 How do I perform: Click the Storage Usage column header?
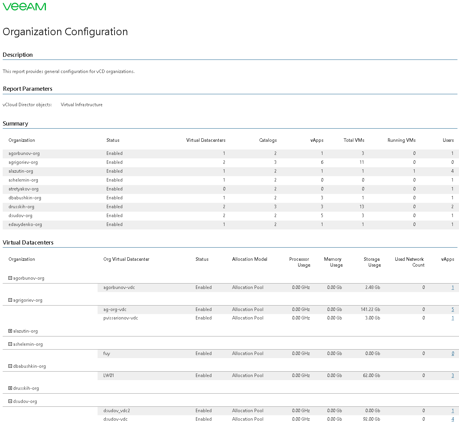coord(372,262)
